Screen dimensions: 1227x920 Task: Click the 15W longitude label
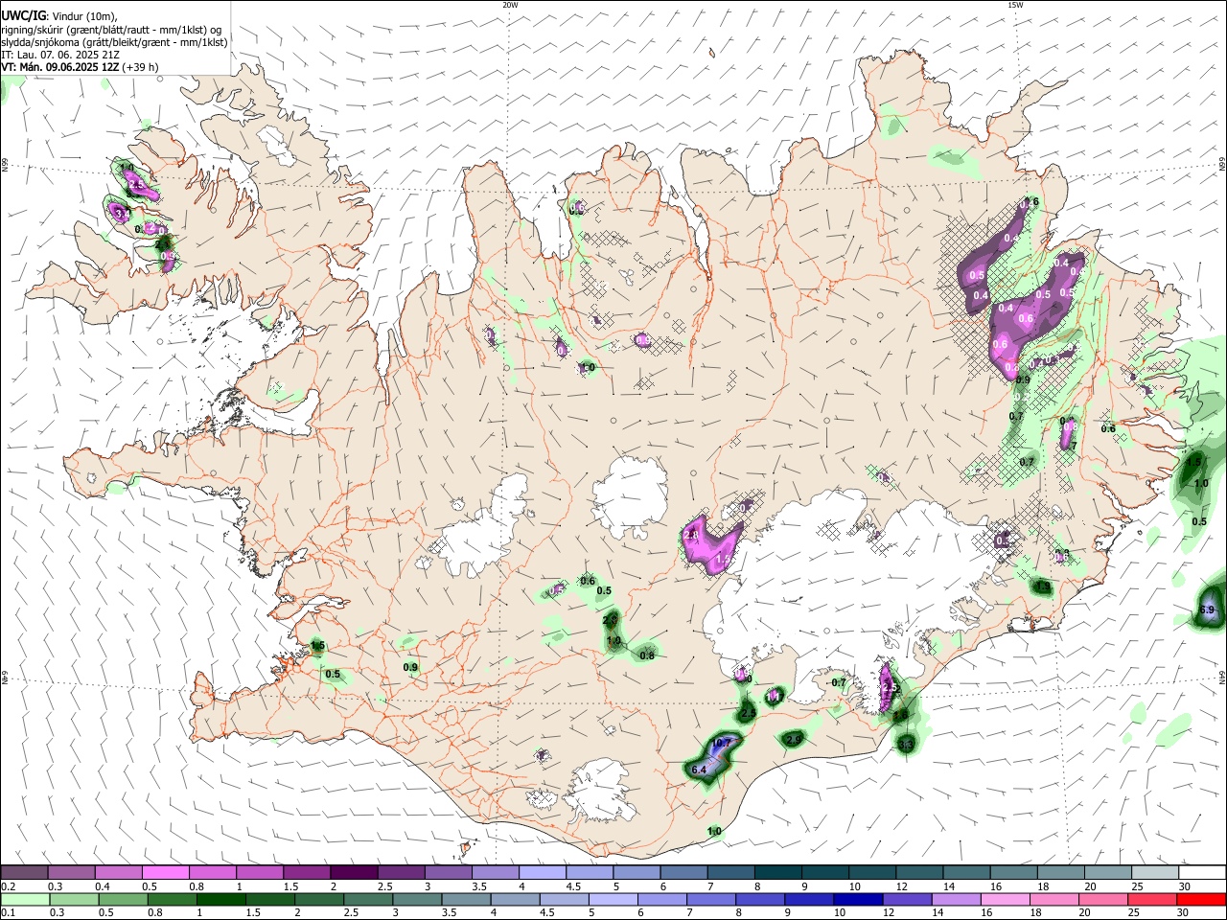pos(1014,5)
